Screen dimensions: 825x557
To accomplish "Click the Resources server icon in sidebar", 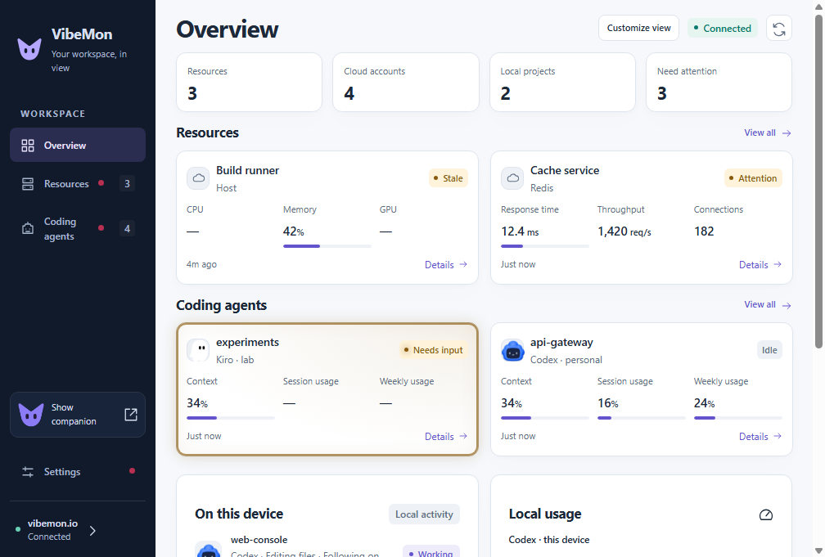I will (x=28, y=183).
